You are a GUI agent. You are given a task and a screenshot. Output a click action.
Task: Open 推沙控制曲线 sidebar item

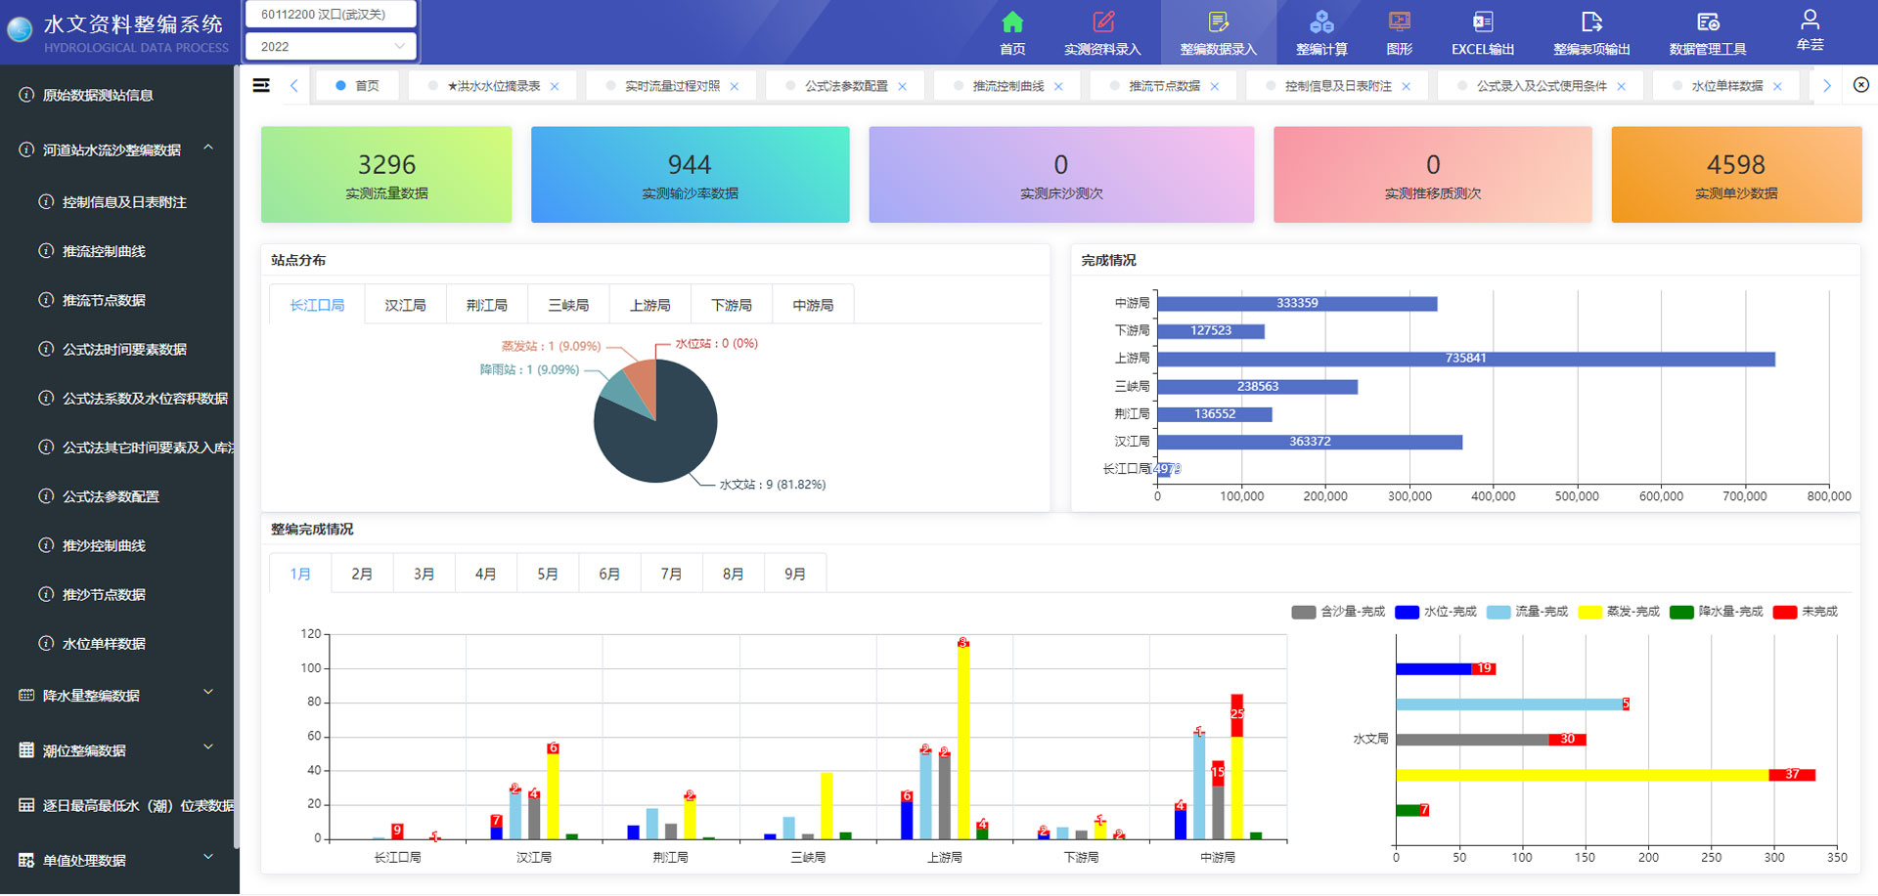[x=104, y=545]
